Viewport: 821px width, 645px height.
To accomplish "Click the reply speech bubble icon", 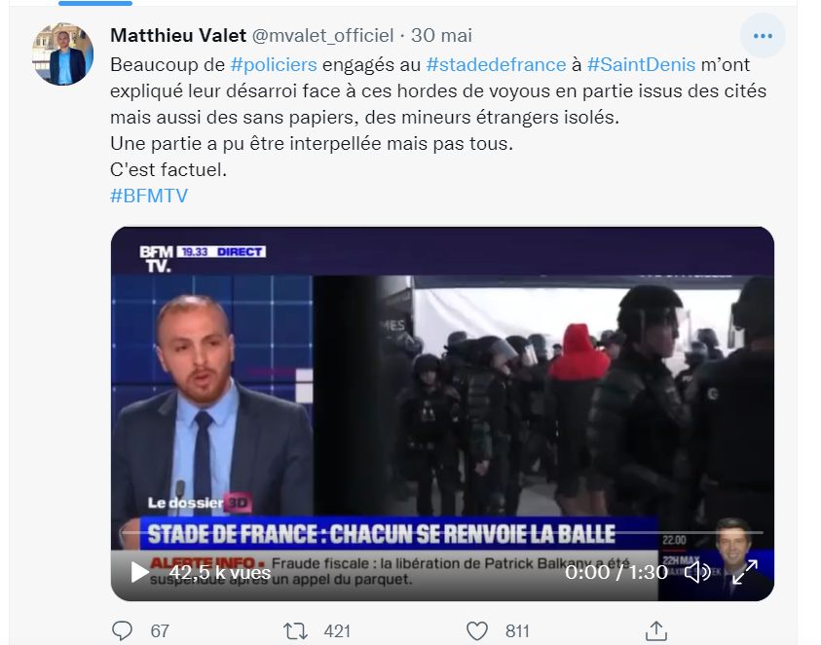I will pos(122,630).
